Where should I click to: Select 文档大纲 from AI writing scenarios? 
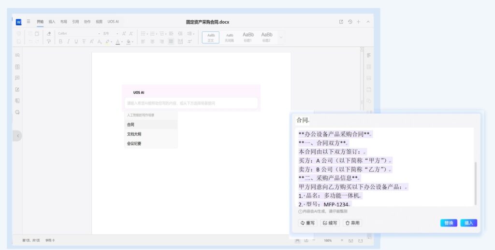134,134
